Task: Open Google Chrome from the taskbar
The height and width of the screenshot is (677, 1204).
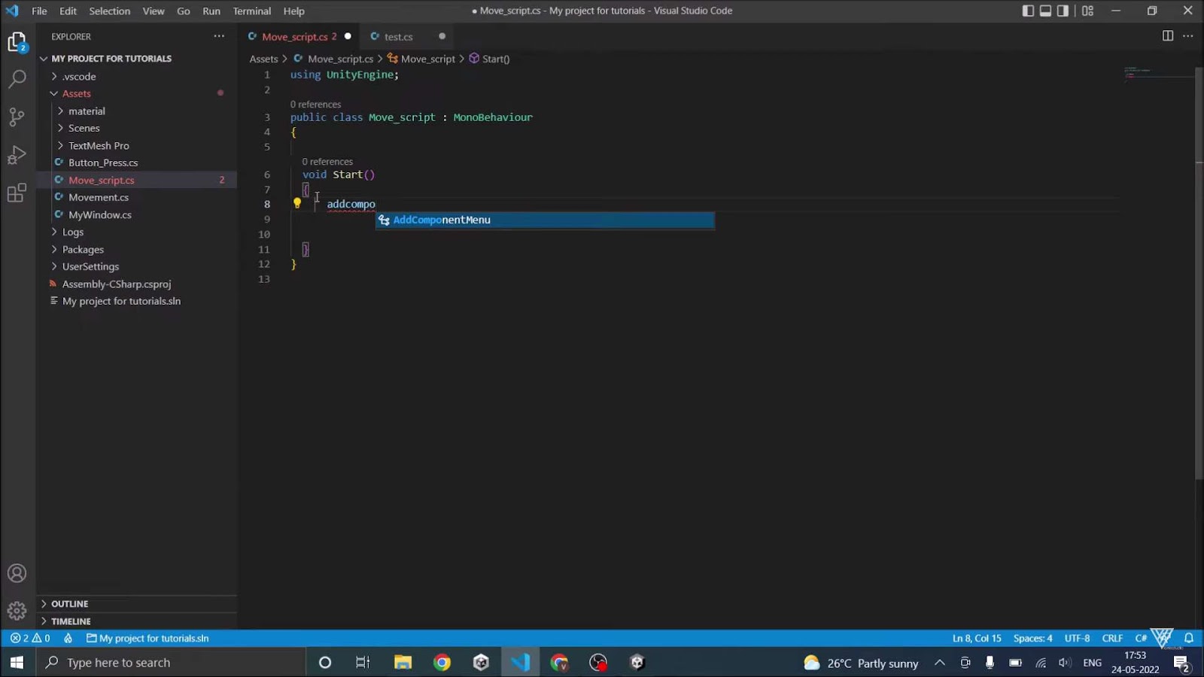Action: 442,663
